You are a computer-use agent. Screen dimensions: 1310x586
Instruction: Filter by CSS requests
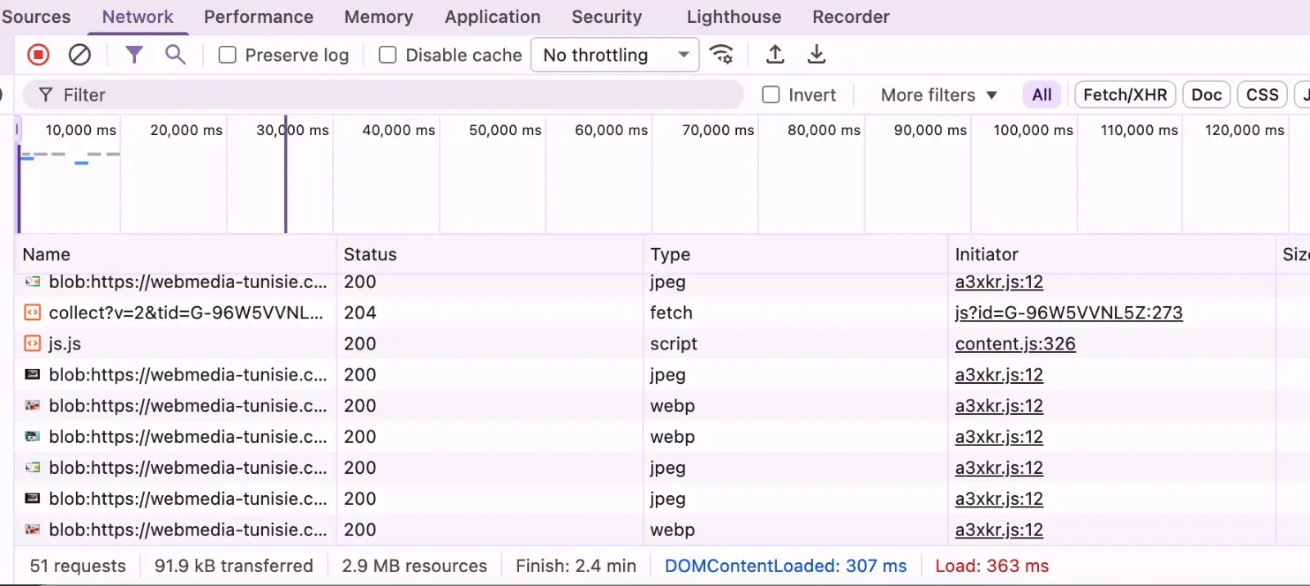[1263, 95]
